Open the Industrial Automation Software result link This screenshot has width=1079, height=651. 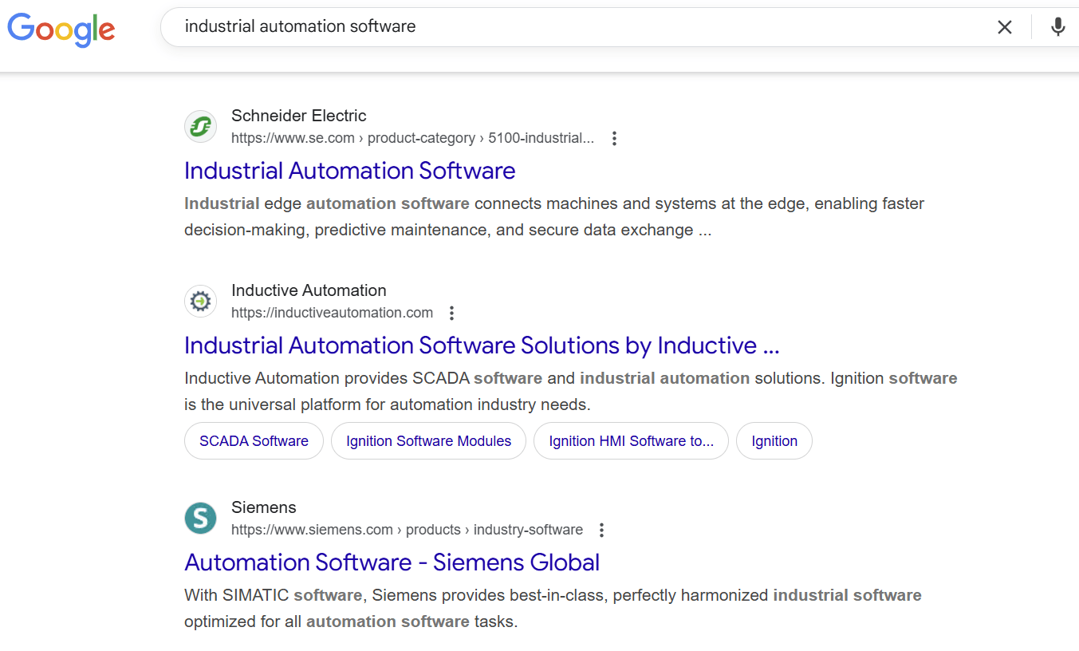click(349, 171)
